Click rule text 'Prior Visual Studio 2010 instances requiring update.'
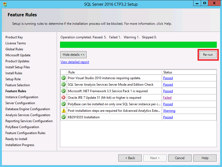This screenshot has width=222, height=167. point(104,78)
